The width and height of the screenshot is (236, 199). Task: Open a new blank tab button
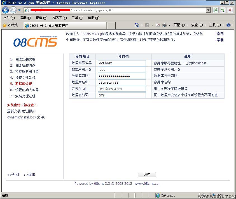(x=111, y=26)
